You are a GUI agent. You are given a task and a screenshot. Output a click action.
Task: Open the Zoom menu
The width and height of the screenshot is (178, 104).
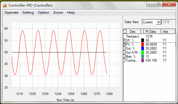pyautogui.click(x=58, y=13)
